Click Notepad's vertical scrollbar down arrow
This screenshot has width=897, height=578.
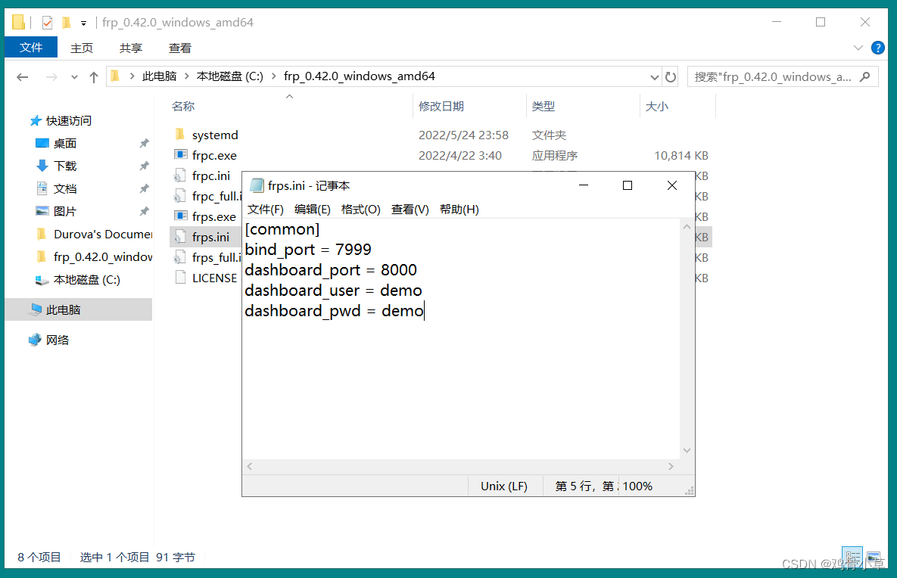(x=687, y=450)
